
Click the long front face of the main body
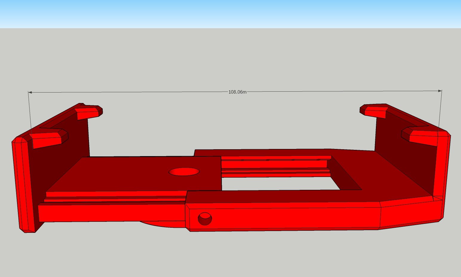(x=282, y=217)
